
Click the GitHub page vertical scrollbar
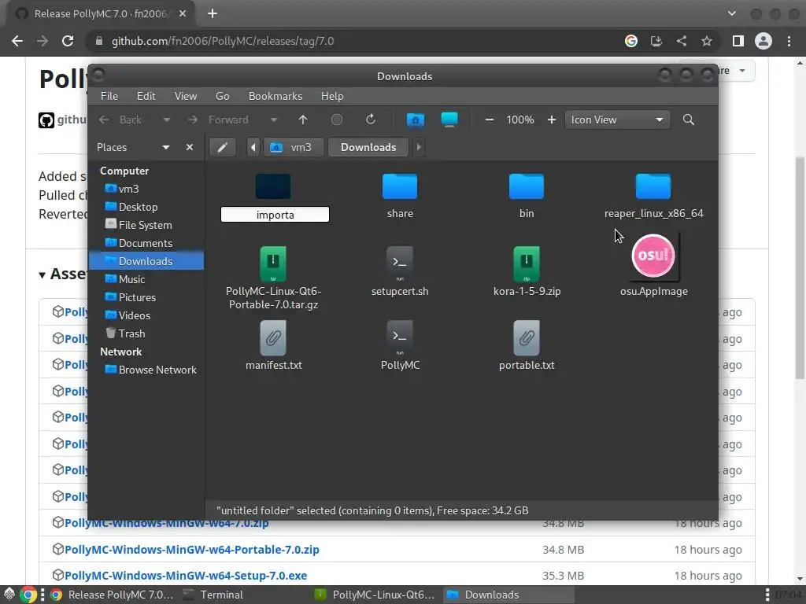[800, 267]
